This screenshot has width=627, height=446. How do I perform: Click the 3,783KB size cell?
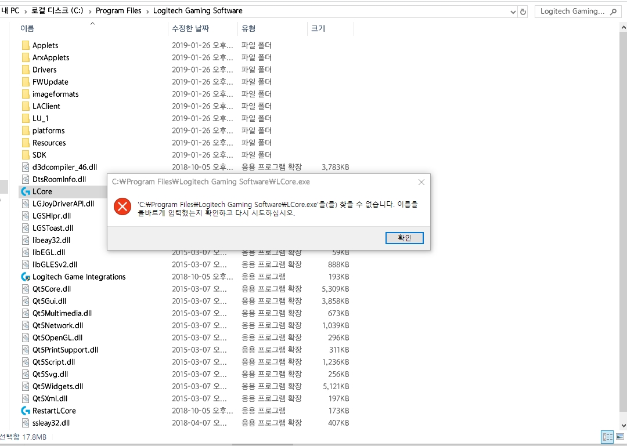point(335,167)
